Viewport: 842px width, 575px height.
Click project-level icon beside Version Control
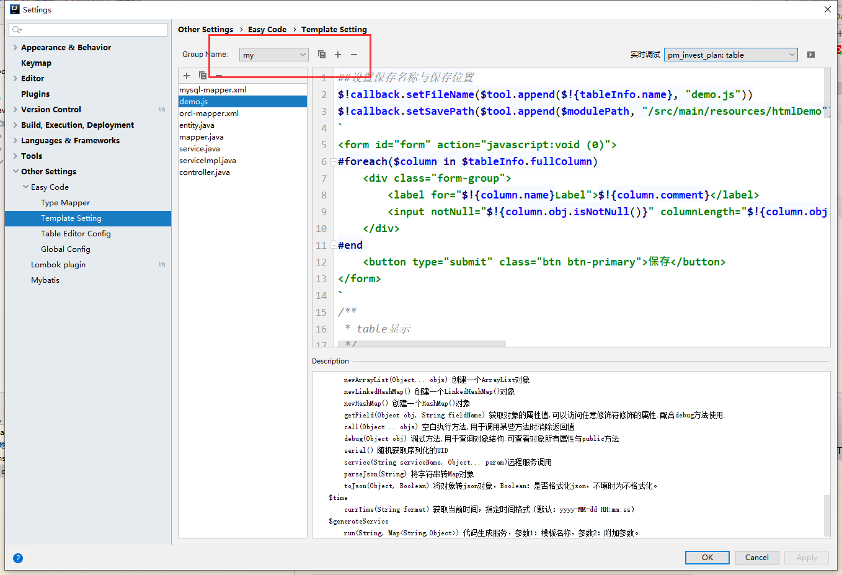pos(162,110)
